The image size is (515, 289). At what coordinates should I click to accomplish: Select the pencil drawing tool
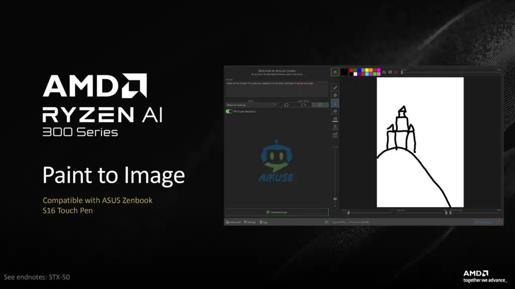(335, 87)
